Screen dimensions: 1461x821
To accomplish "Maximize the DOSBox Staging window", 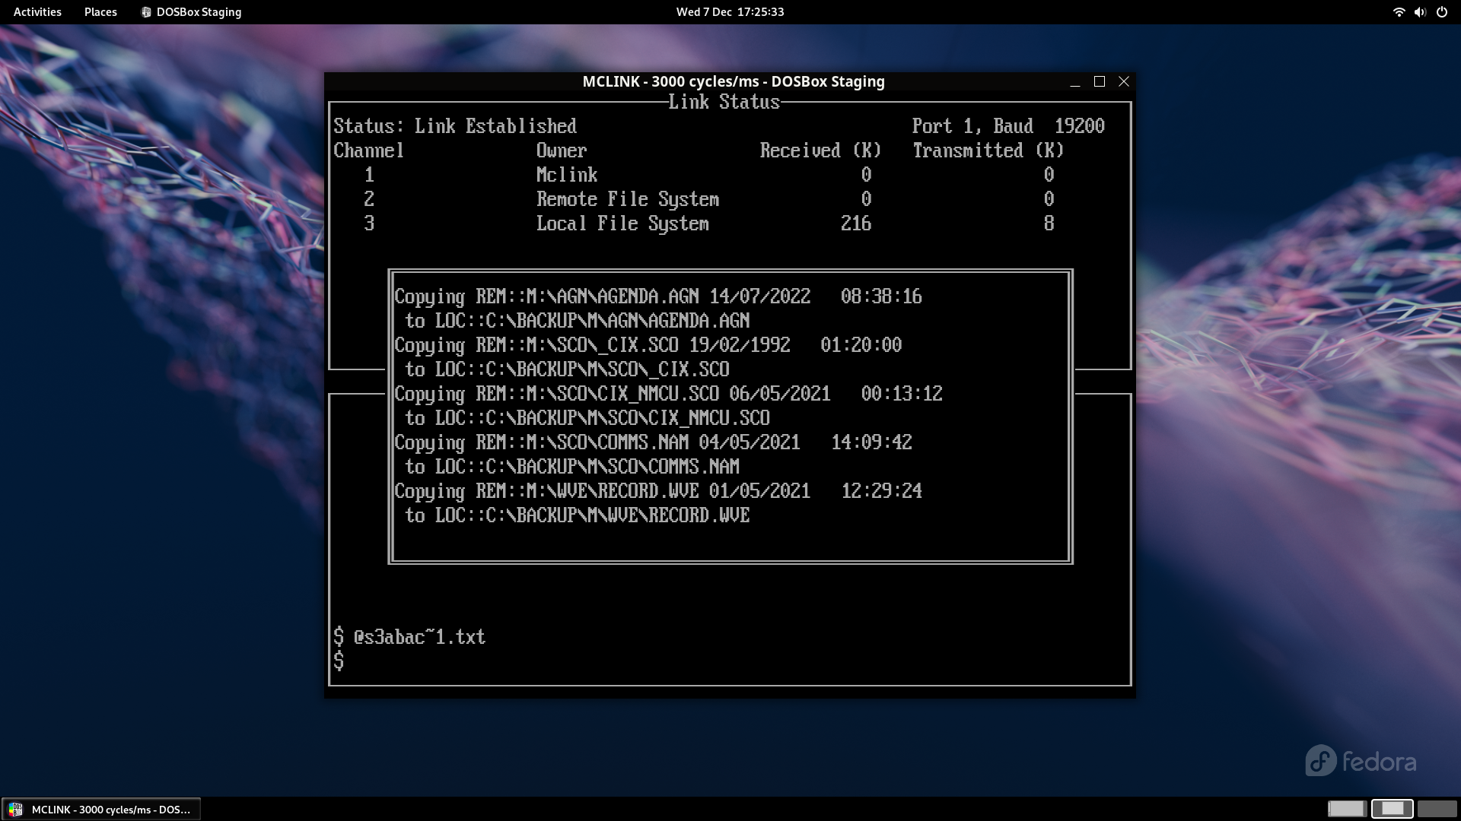I will click(x=1099, y=81).
